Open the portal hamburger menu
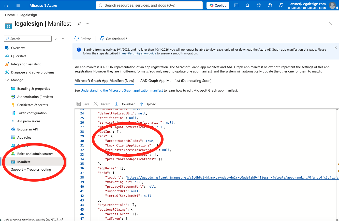 point(18,5)
